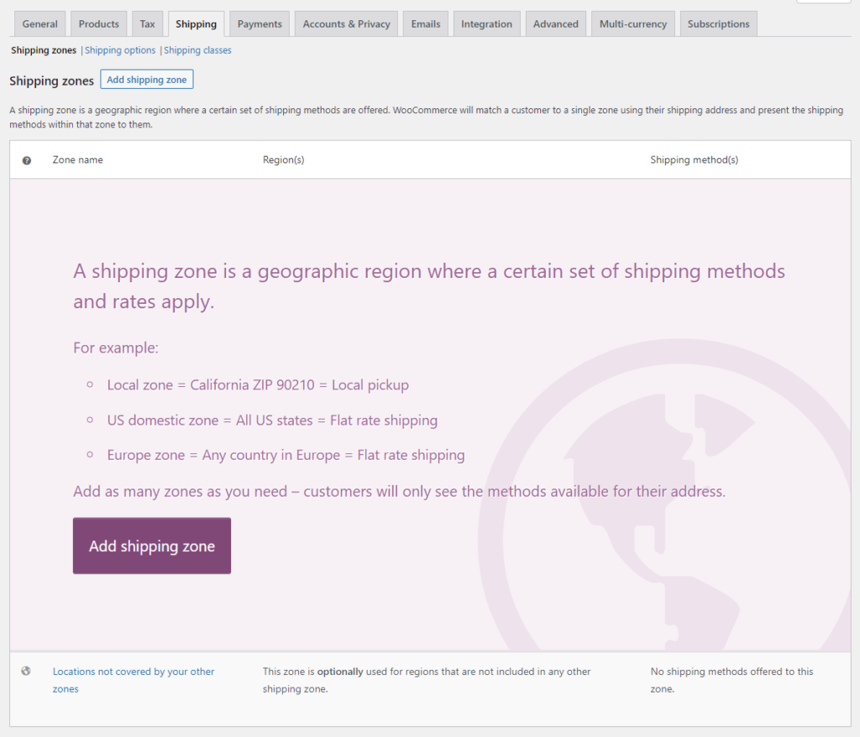
Task: Go to the Payments tab
Action: tap(260, 24)
